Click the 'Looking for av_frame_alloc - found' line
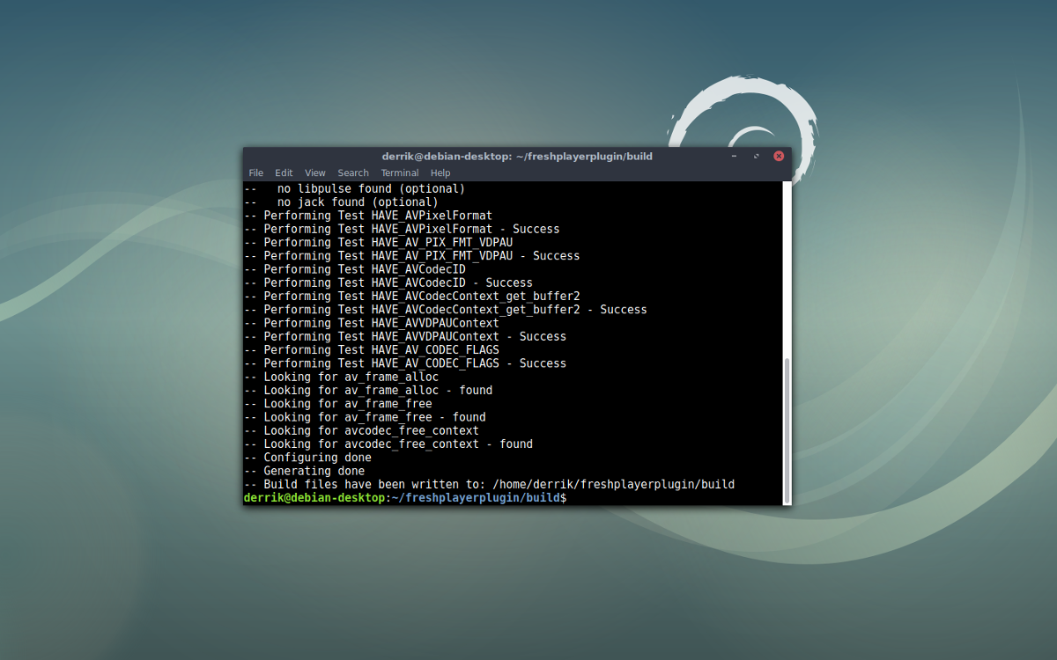 [368, 390]
